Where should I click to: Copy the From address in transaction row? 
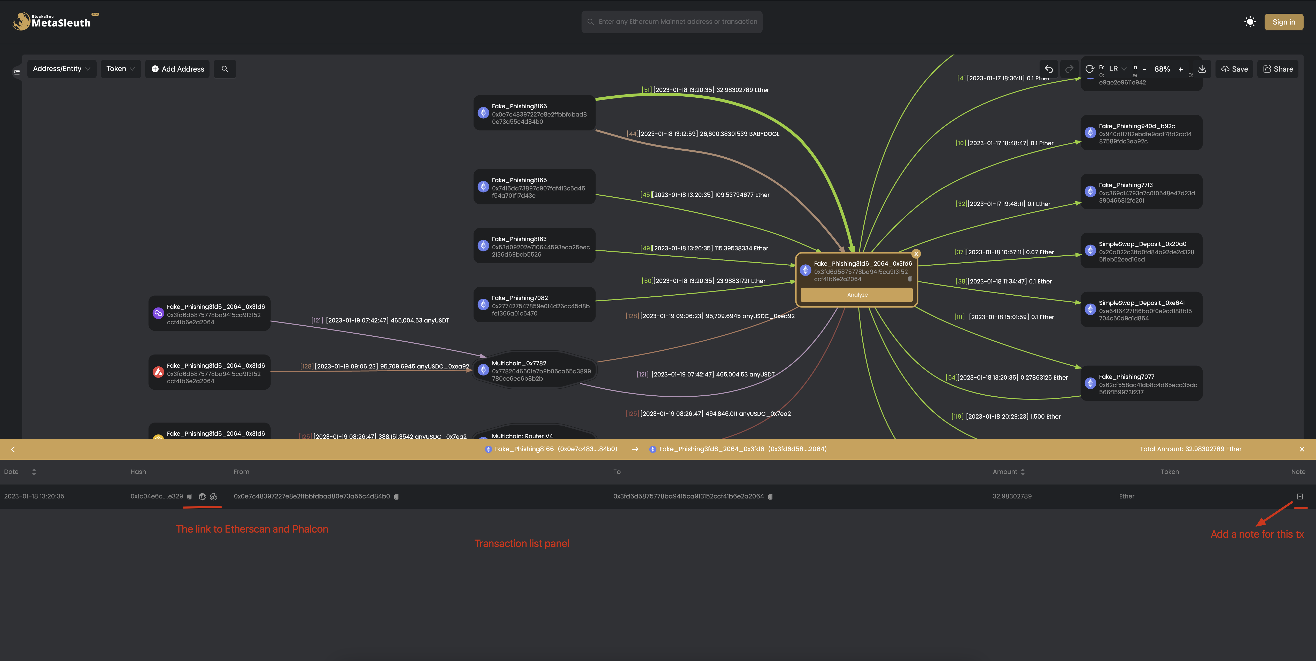(397, 497)
